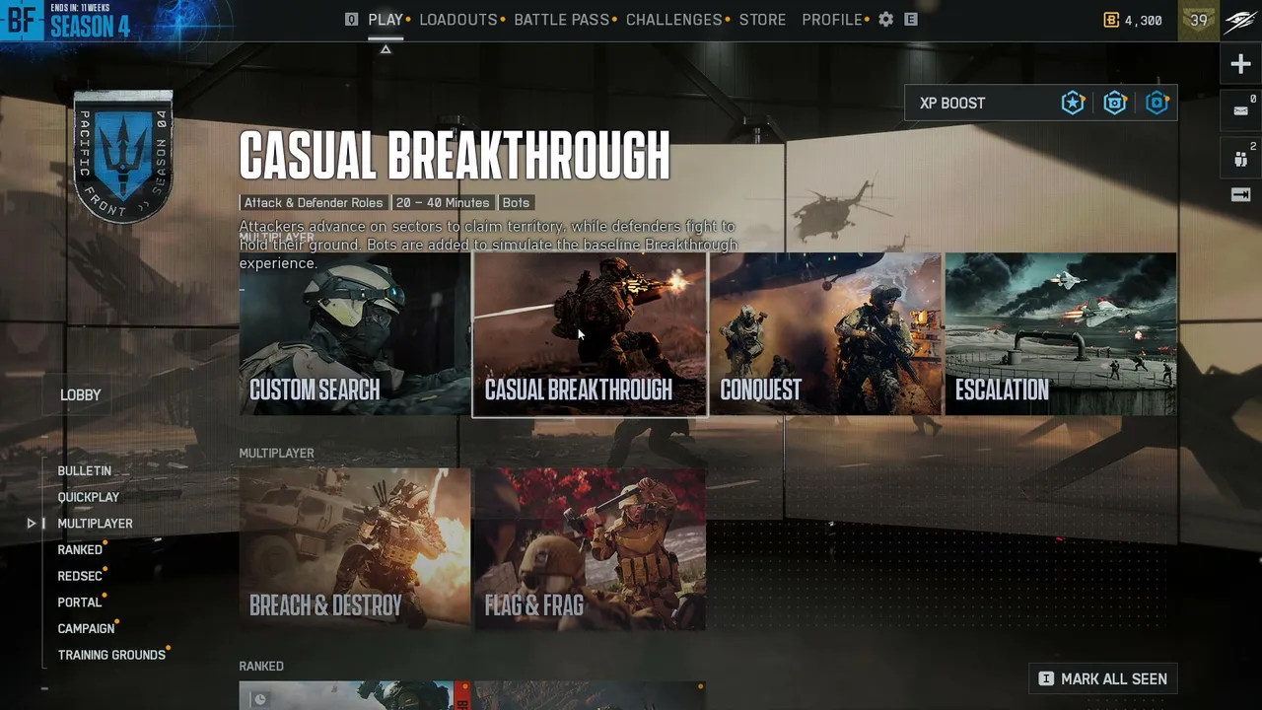
Task: Open the rank 39 badge
Action: click(1199, 20)
